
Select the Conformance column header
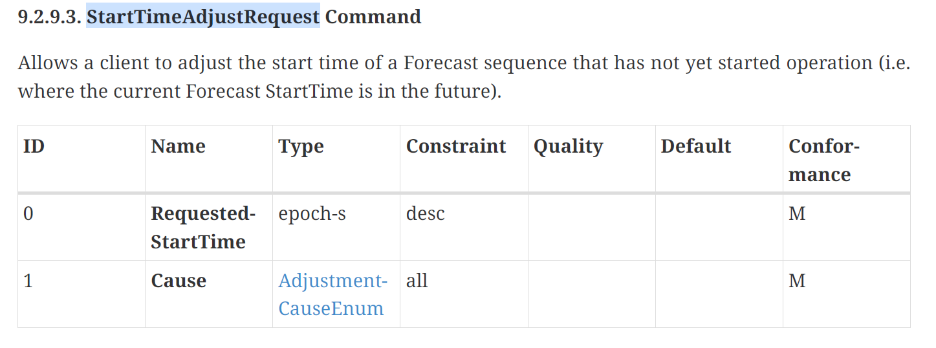tap(823, 160)
